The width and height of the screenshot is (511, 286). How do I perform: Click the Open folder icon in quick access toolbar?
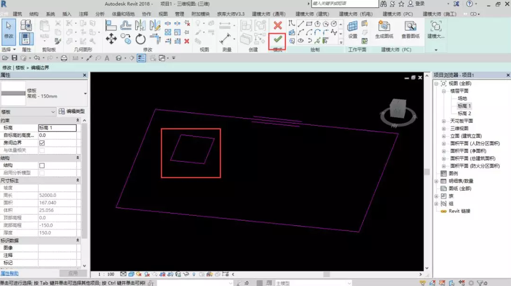click(x=5, y=58)
